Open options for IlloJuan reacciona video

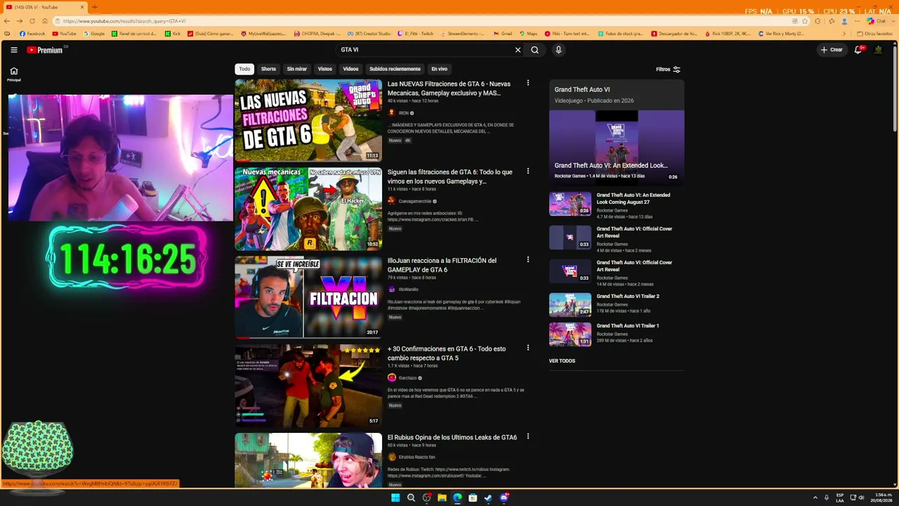pos(528,259)
